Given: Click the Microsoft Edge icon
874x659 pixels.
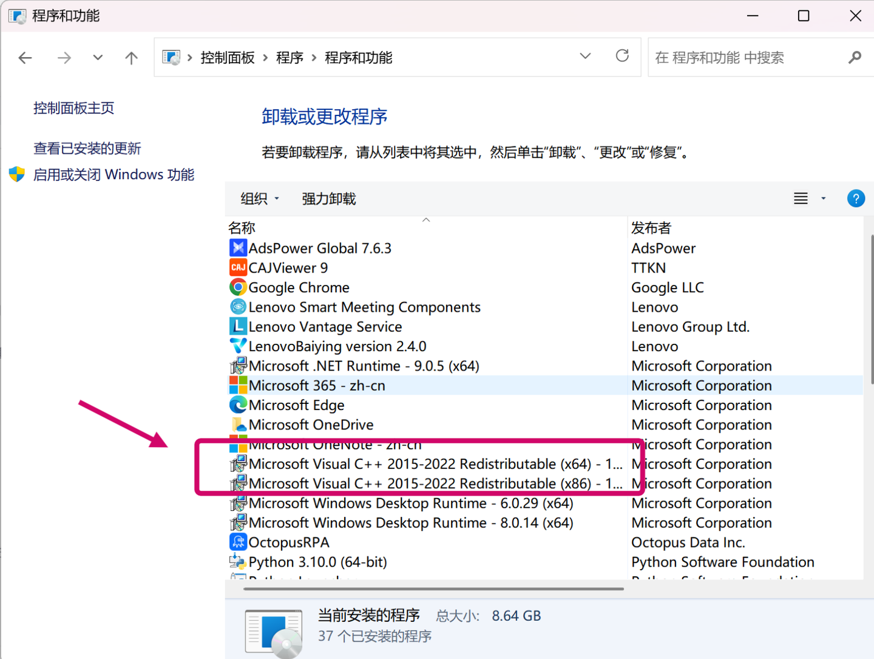Looking at the screenshot, I should coord(238,405).
